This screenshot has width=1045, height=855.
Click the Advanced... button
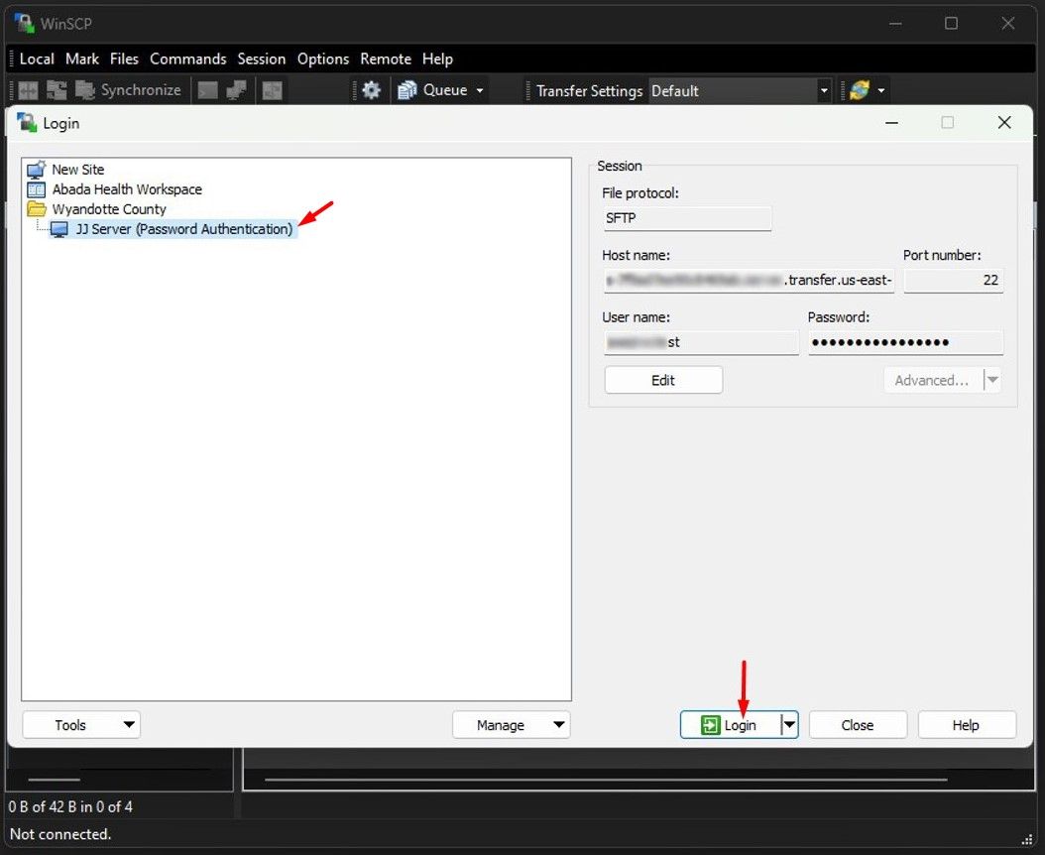[932, 380]
